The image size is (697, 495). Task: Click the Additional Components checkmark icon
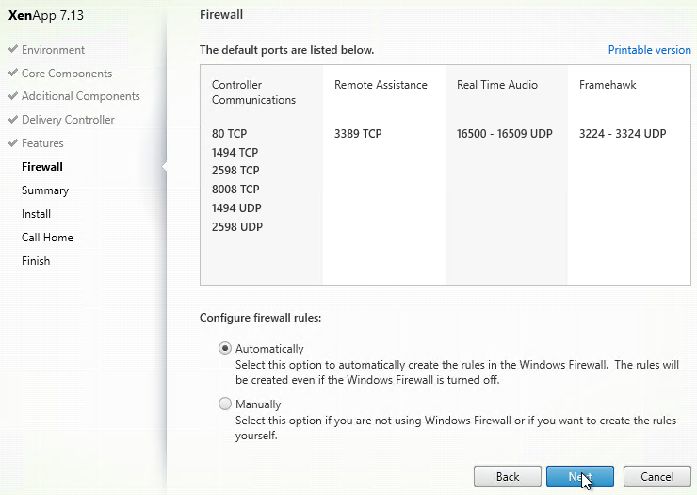point(13,96)
